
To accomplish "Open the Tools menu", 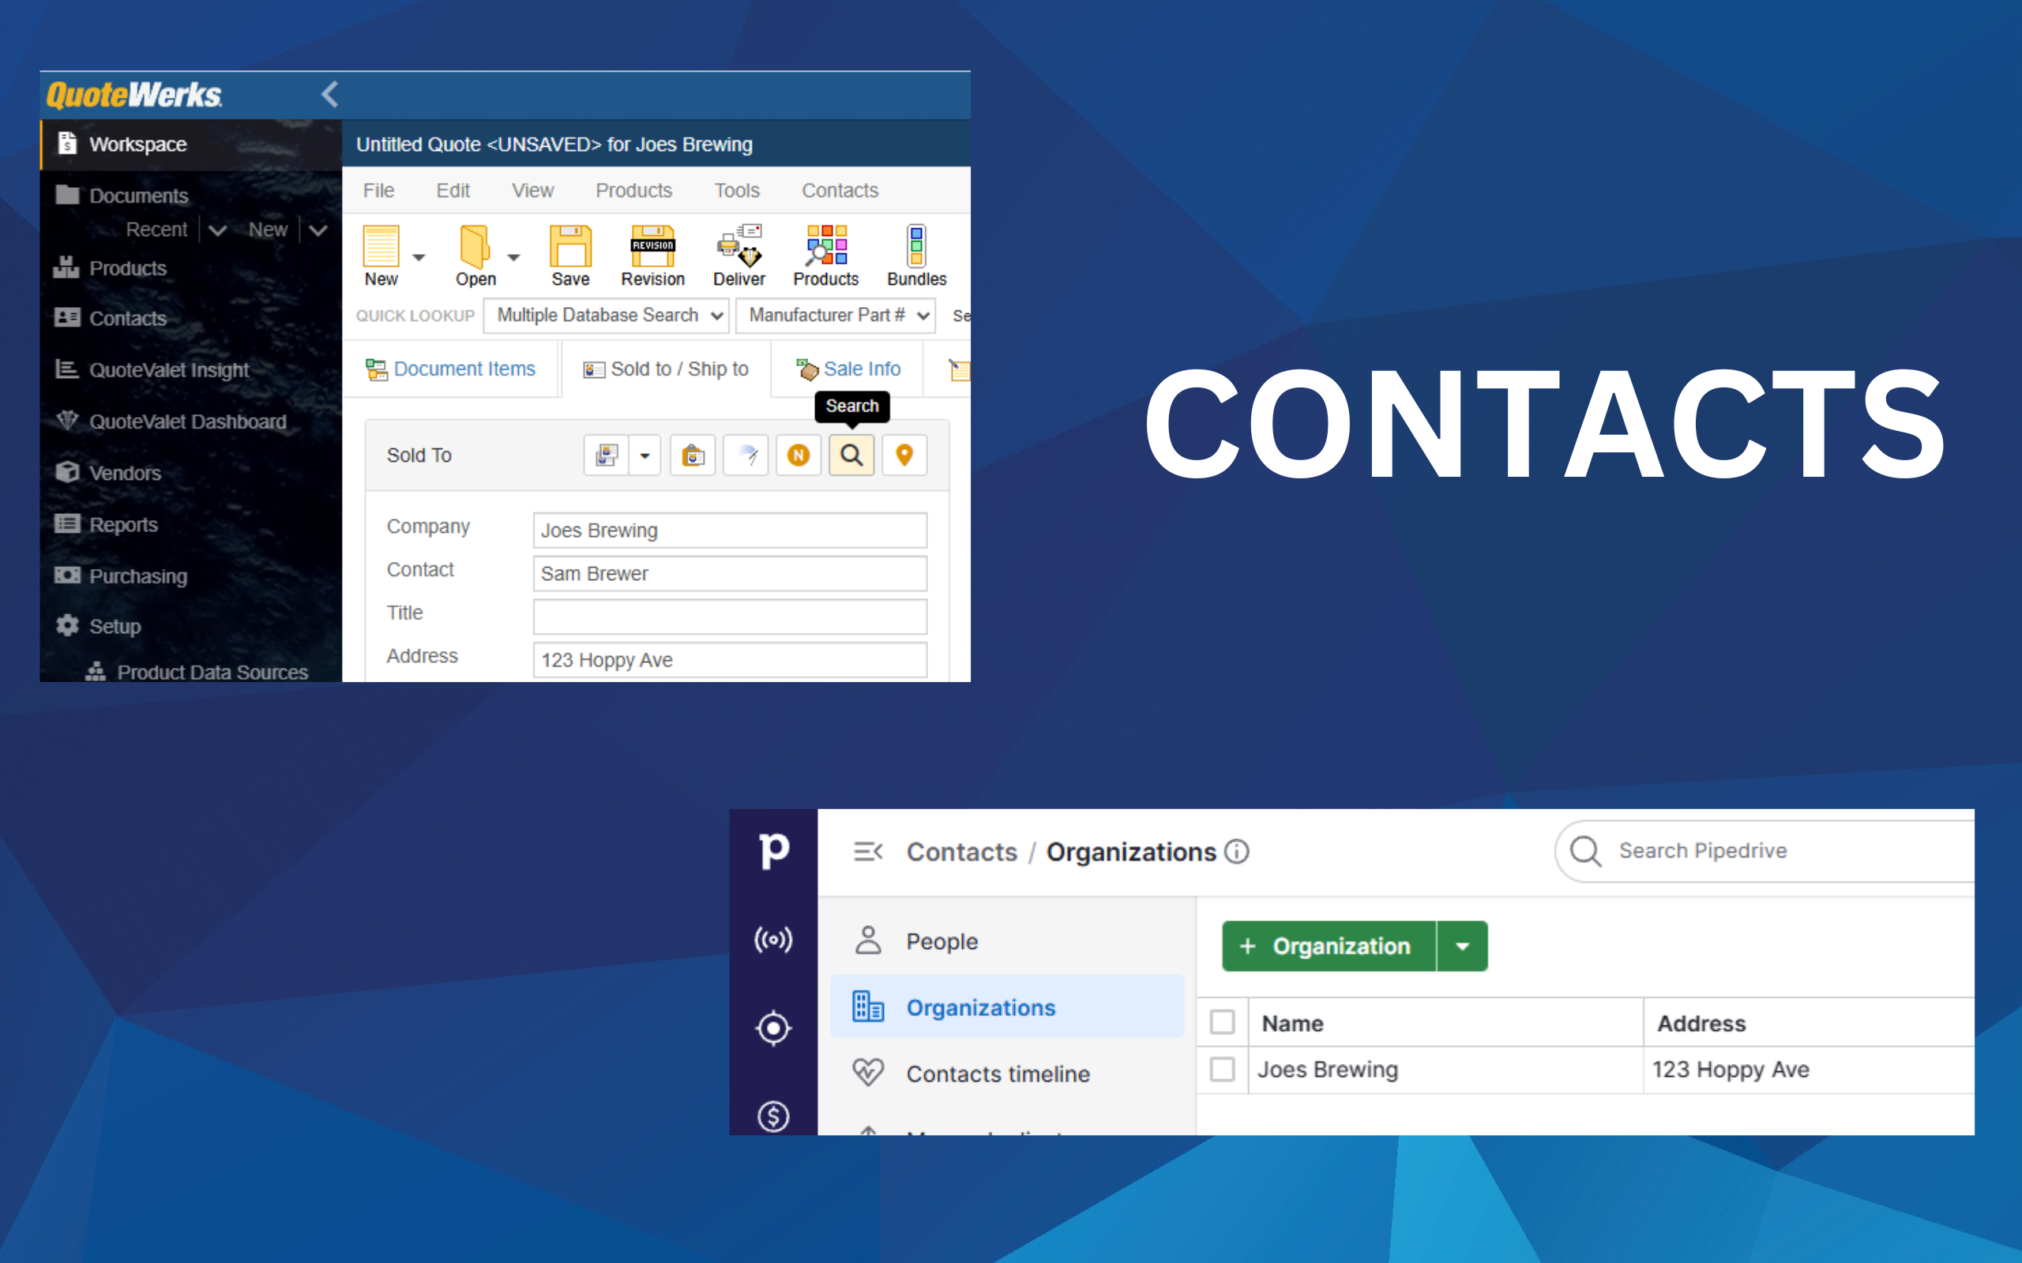I will click(x=736, y=190).
